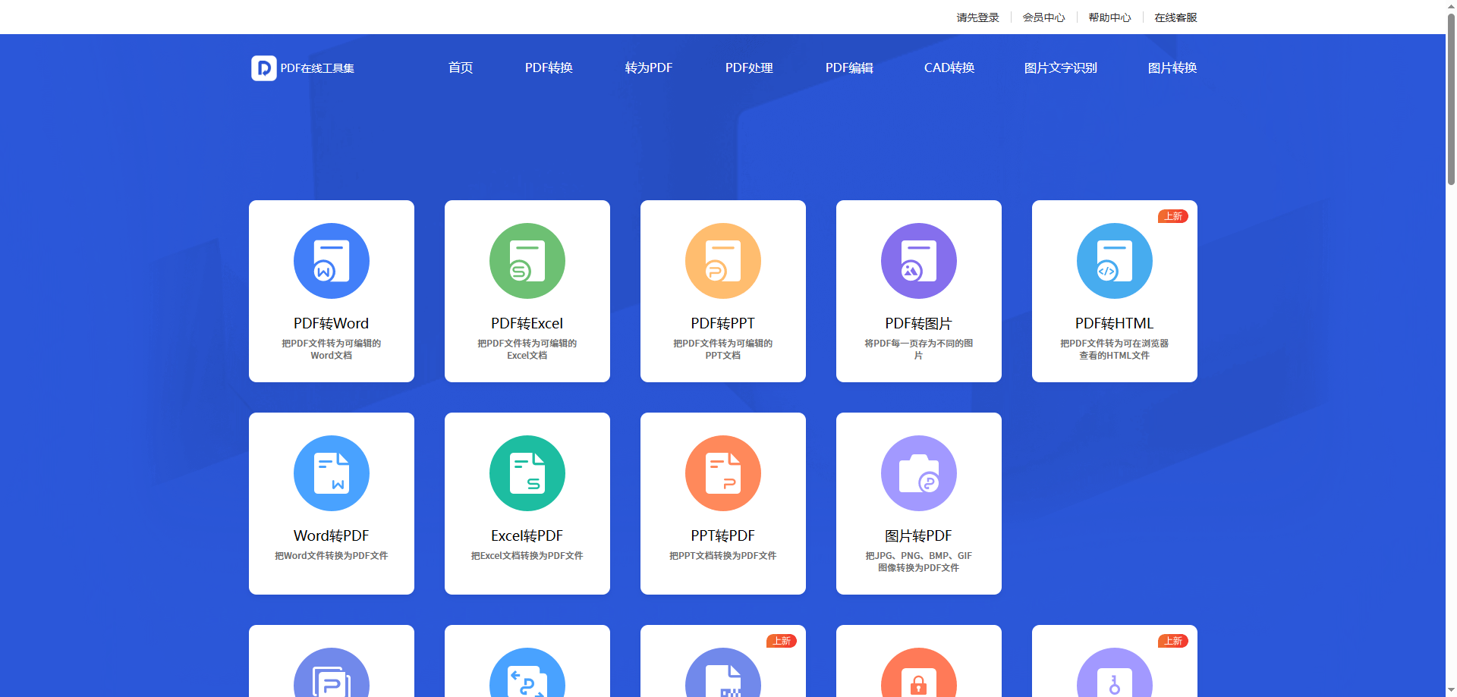Click 把PDF文件转为可编辑的Word文档 description
This screenshot has height=697, width=1457.
pos(332,349)
